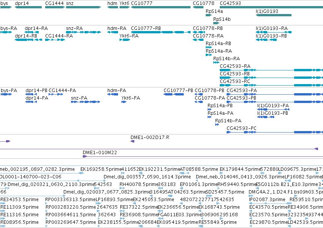This screenshot has height=228, width=323.
Task: Click the dpr14-PB protein label
Action: click(x=36, y=91)
